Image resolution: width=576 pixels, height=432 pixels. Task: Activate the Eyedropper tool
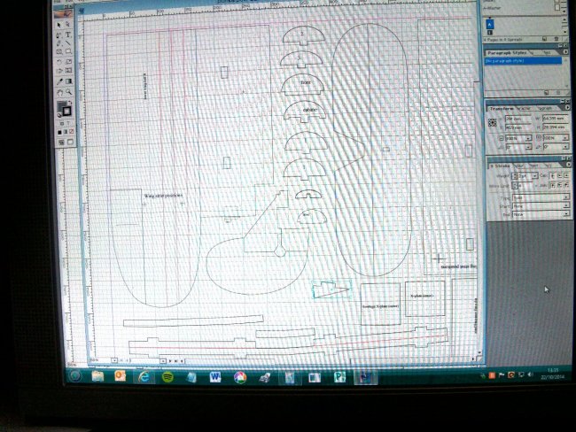59,81
